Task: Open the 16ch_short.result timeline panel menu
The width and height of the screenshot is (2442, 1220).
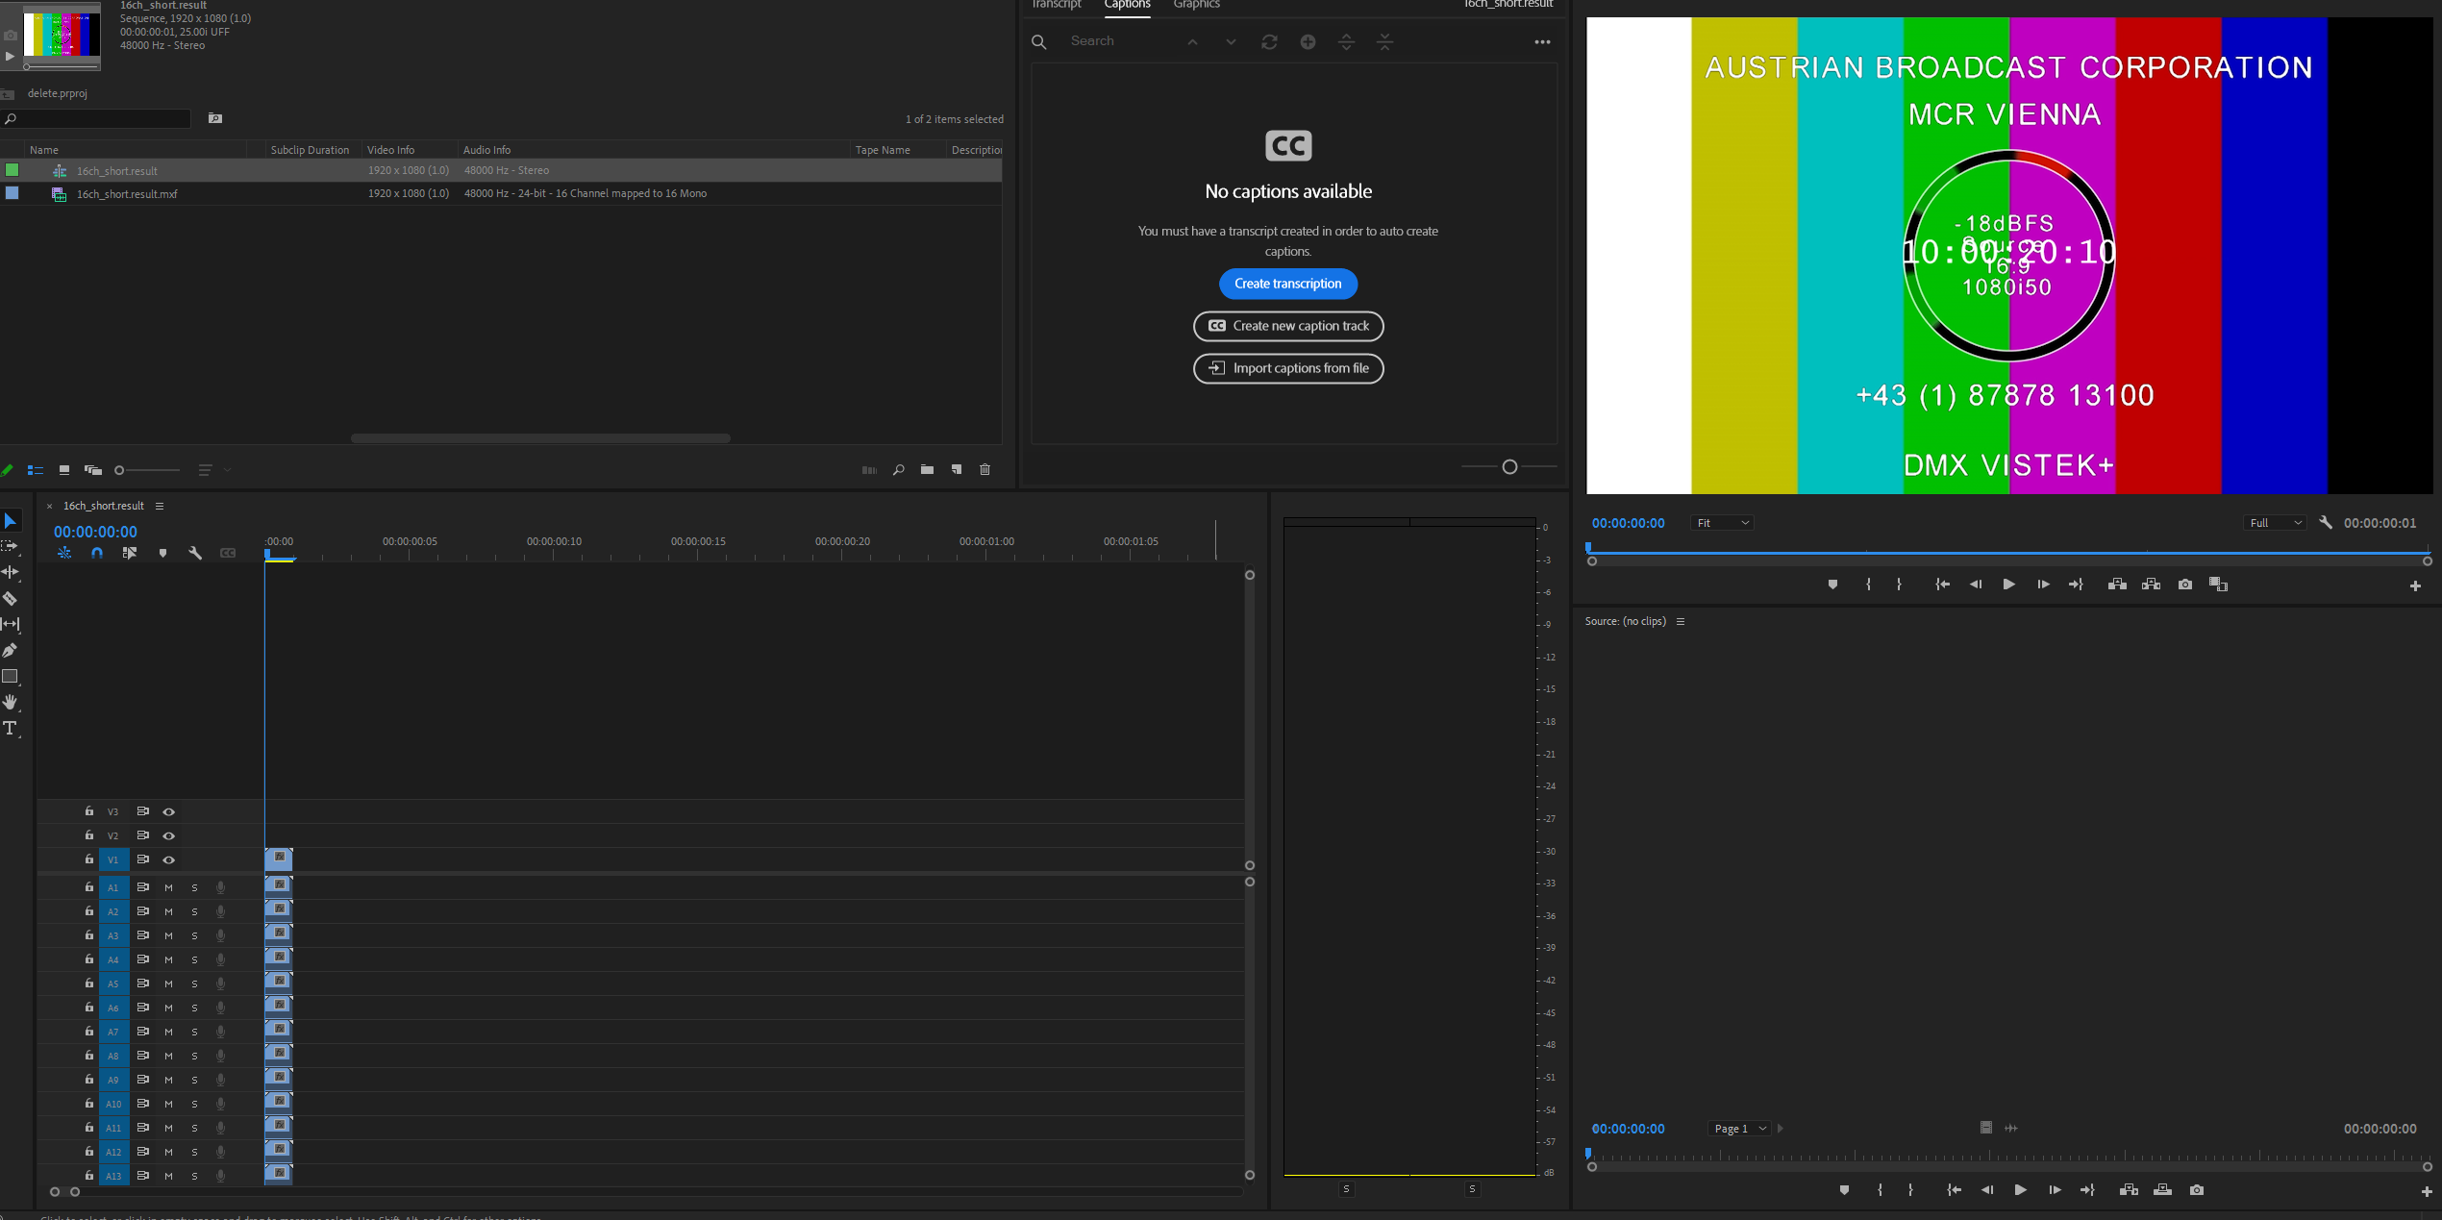Action: 160,507
